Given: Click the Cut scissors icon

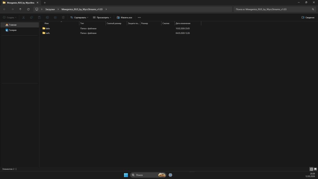Looking at the screenshot, I should click(x=24, y=17).
